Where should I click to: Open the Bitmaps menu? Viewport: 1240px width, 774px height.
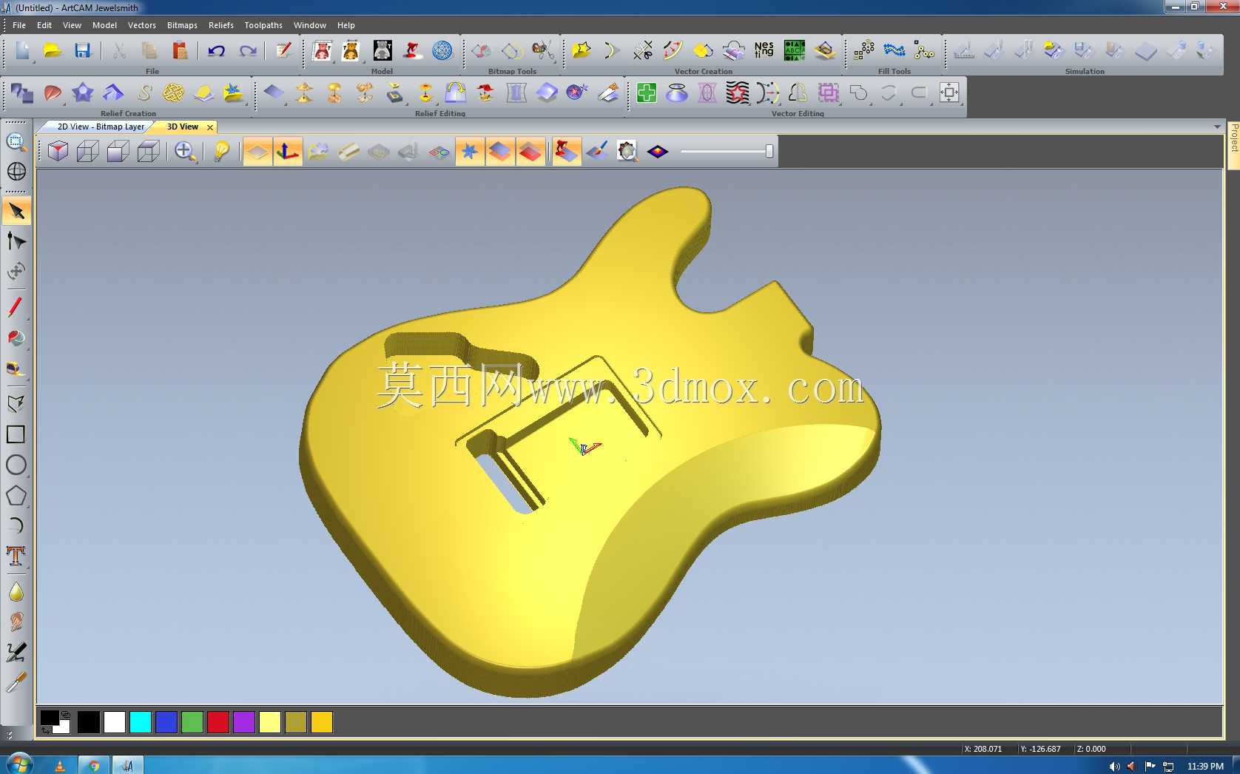tap(182, 25)
